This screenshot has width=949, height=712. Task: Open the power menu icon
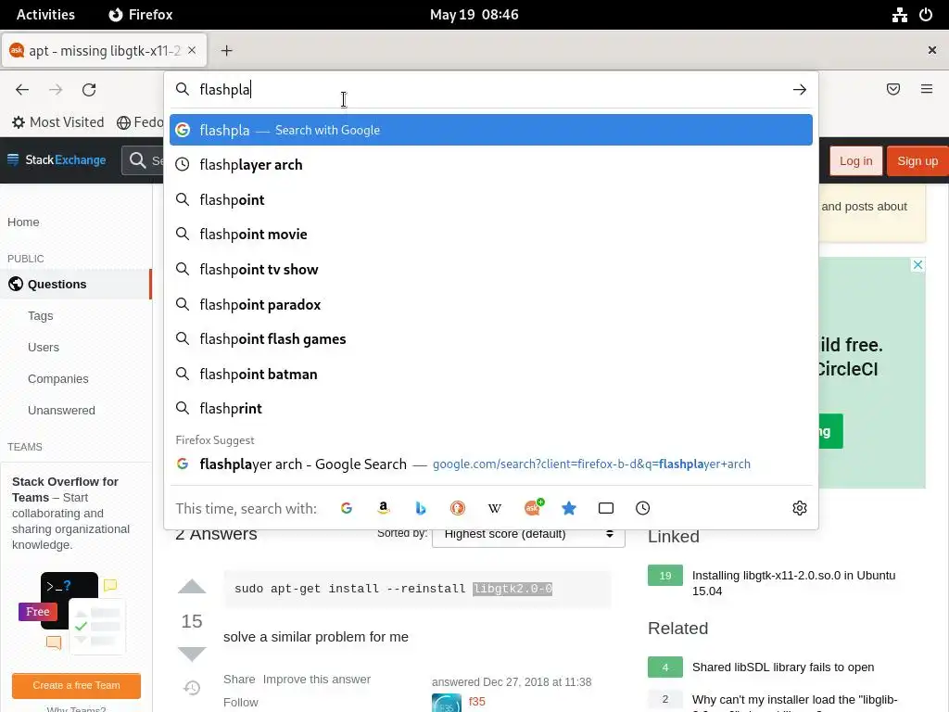(926, 15)
